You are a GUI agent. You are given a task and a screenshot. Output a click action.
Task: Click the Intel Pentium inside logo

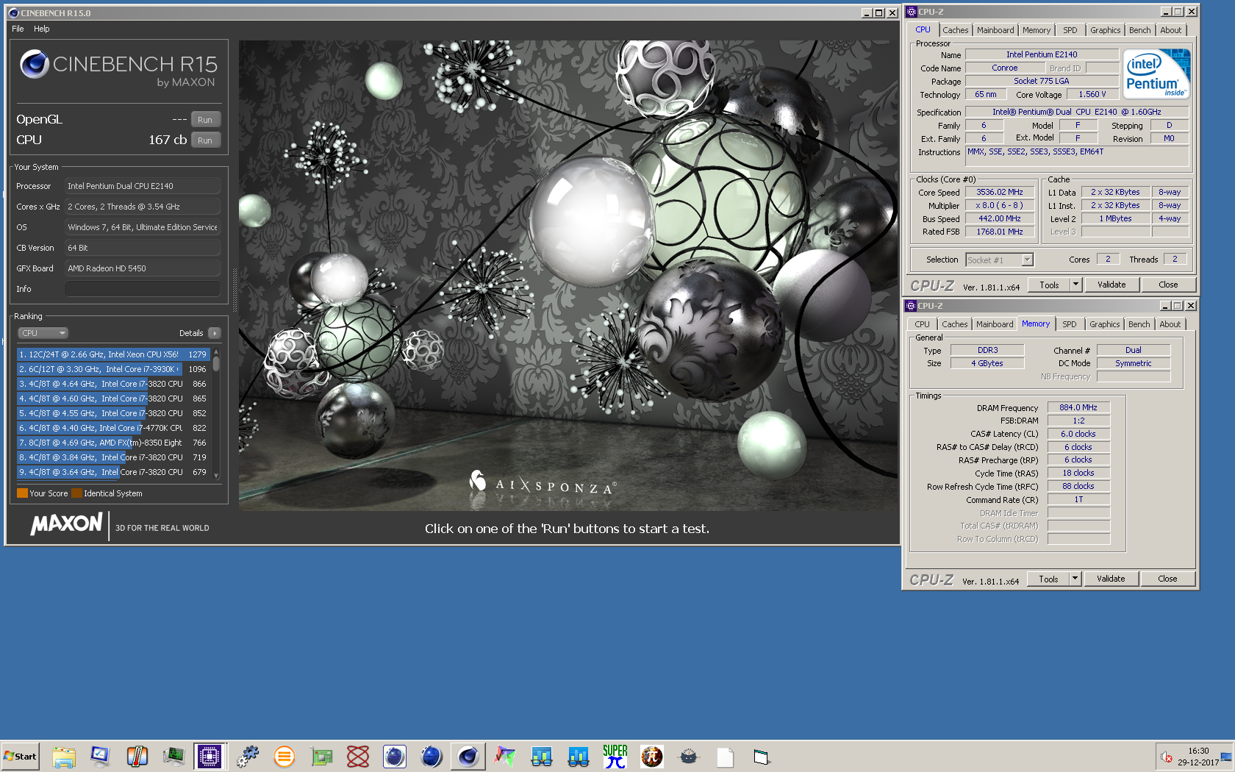1158,74
